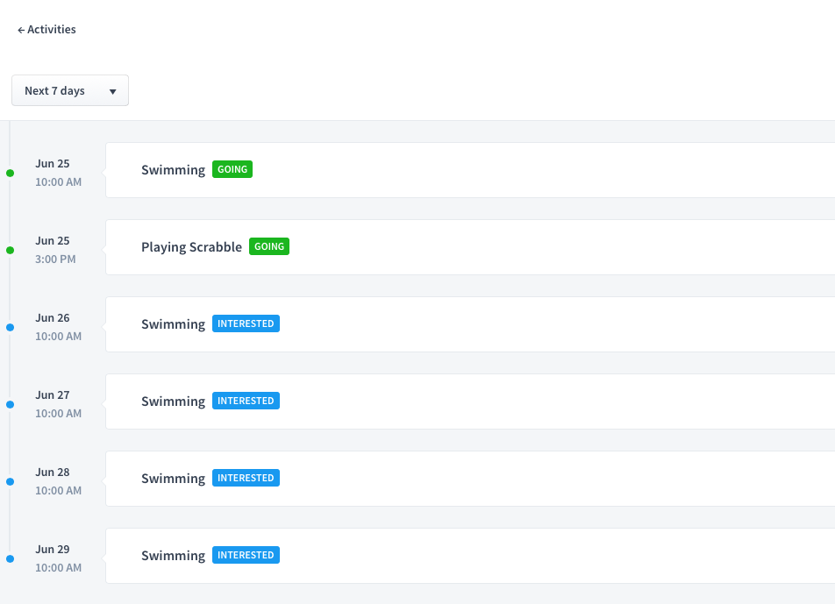The image size is (835, 604).
Task: Click INTERESTED badge on Jun 27 Swimming
Action: pyautogui.click(x=246, y=401)
